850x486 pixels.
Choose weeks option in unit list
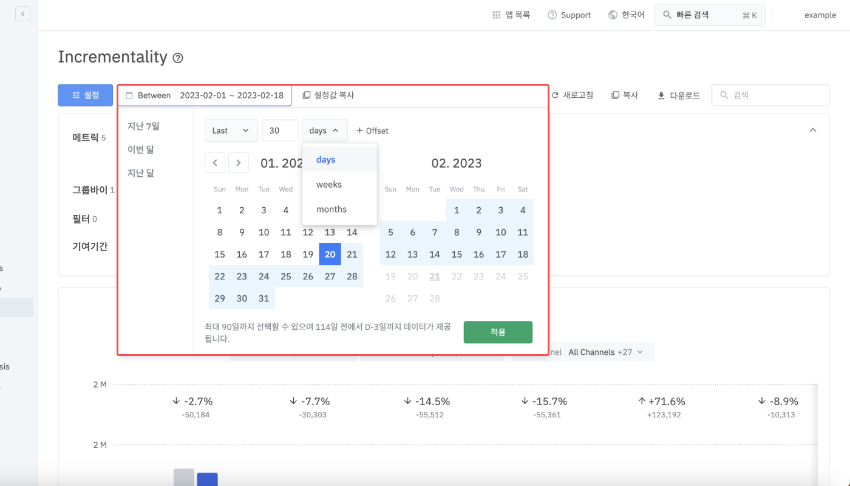pyautogui.click(x=340, y=185)
